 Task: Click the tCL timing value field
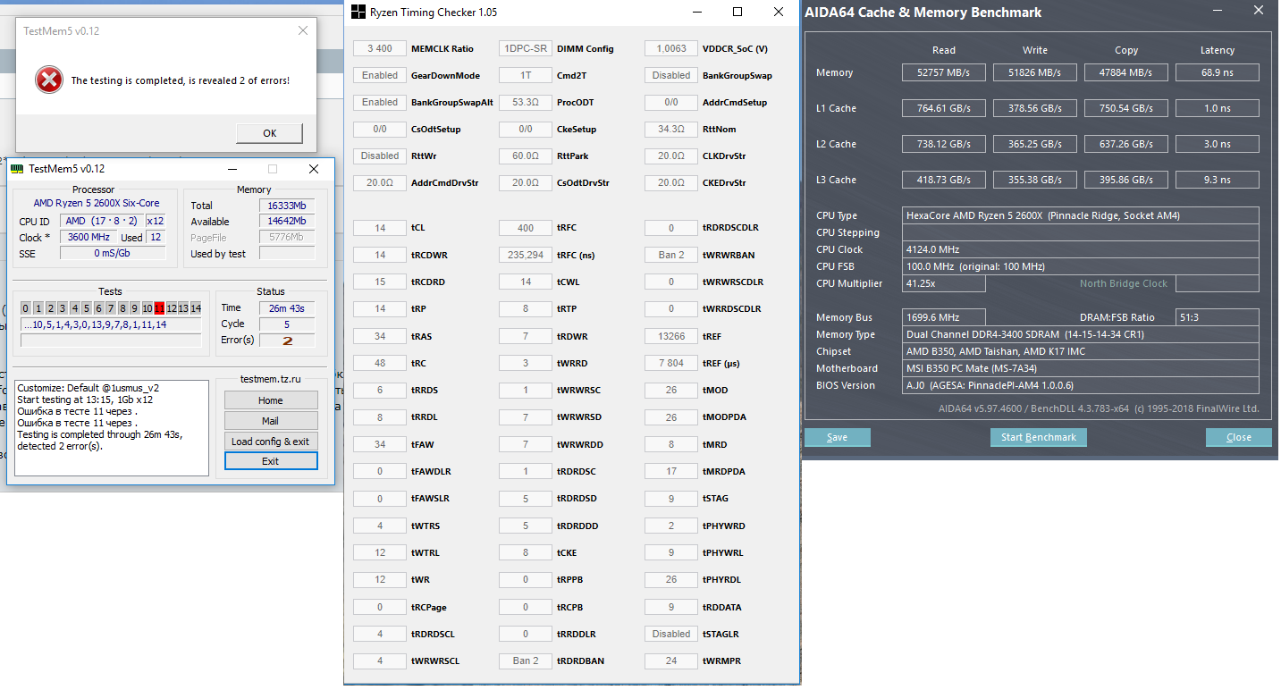click(380, 228)
